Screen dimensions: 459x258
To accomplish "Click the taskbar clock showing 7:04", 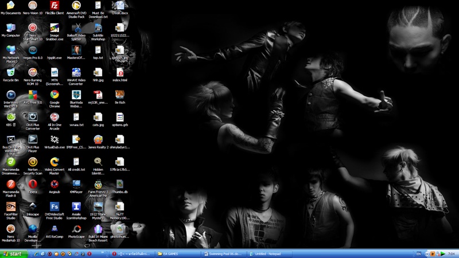I will (451, 254).
